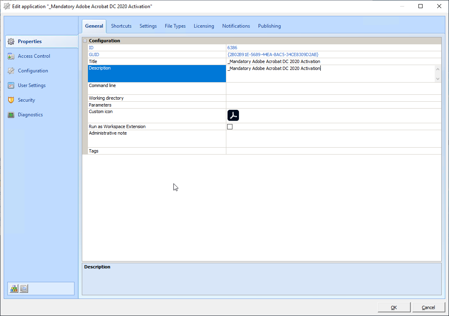Image resolution: width=449 pixels, height=316 pixels.
Task: Click the Properties gear icon in sidebar
Action: pyautogui.click(x=11, y=41)
